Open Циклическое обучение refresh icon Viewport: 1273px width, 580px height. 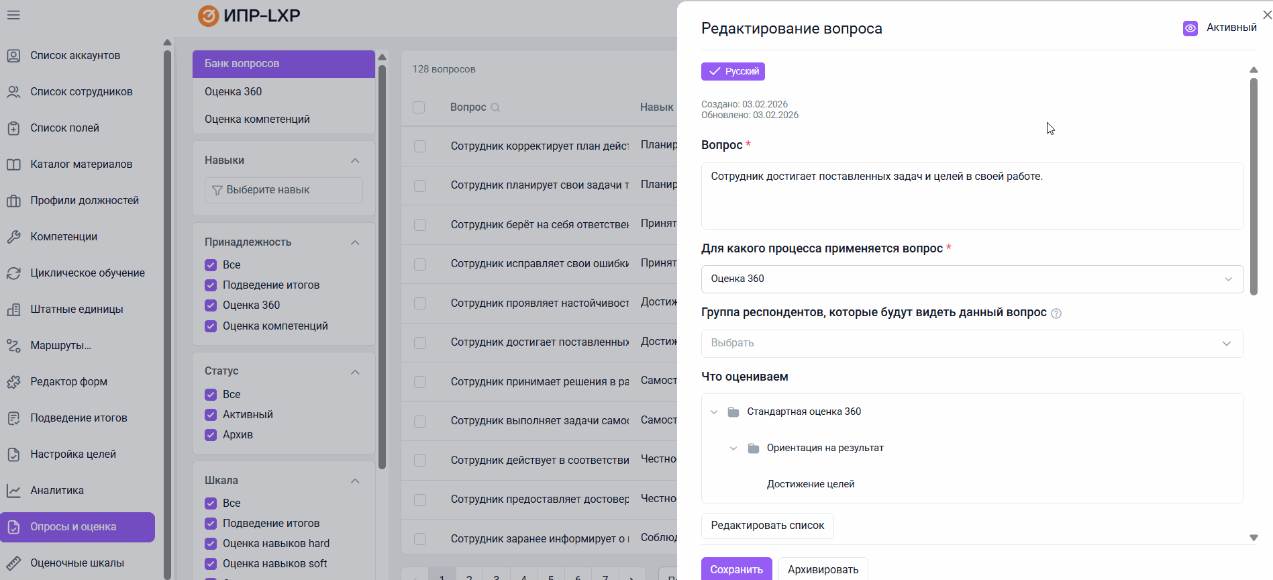pyautogui.click(x=13, y=273)
